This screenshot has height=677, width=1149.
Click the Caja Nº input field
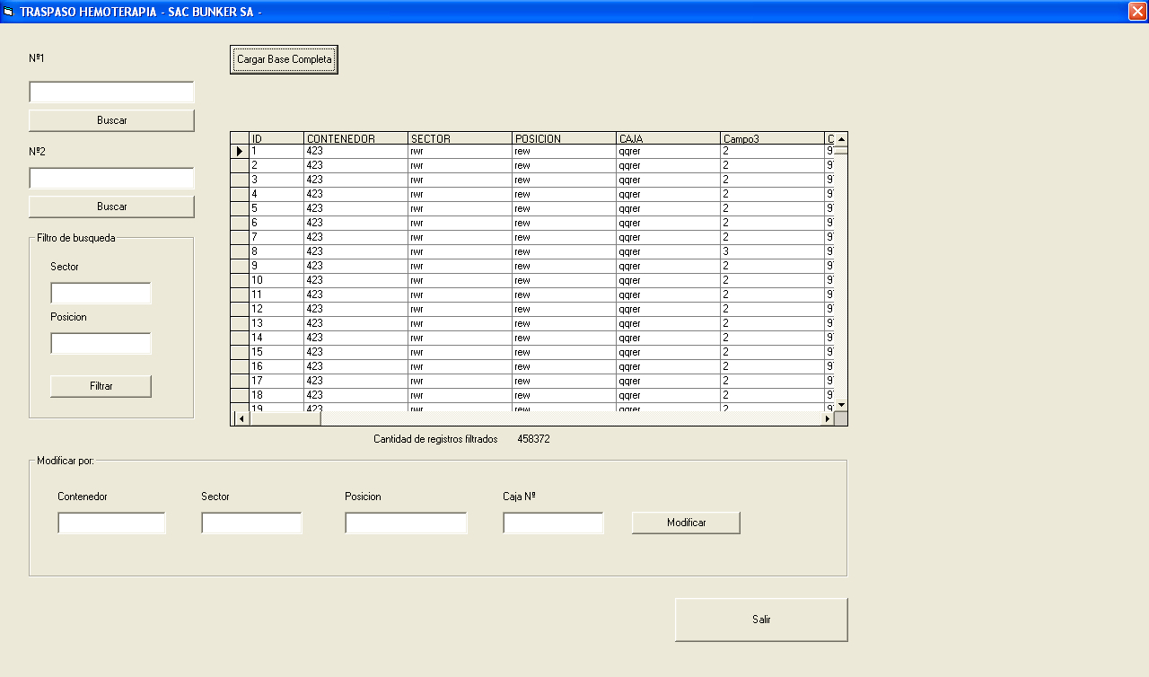click(x=553, y=523)
